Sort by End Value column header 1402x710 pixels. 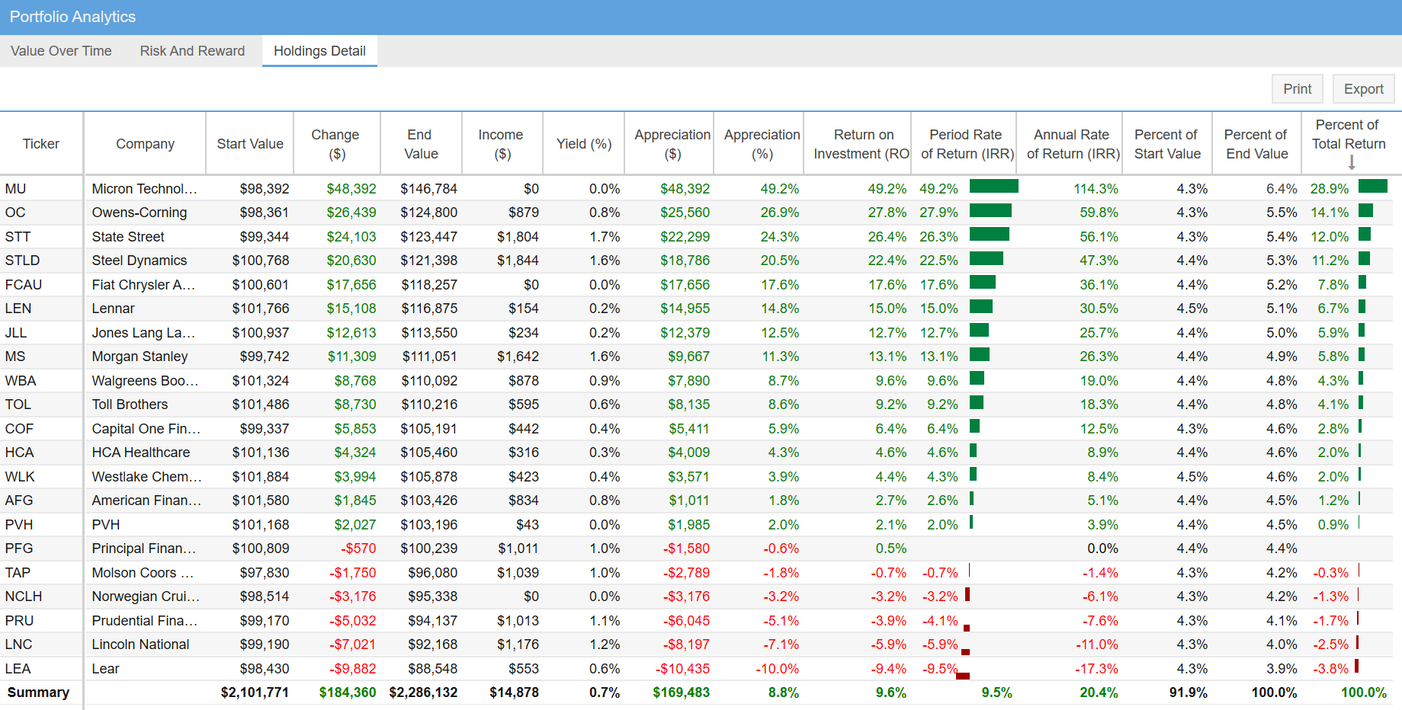[421, 144]
